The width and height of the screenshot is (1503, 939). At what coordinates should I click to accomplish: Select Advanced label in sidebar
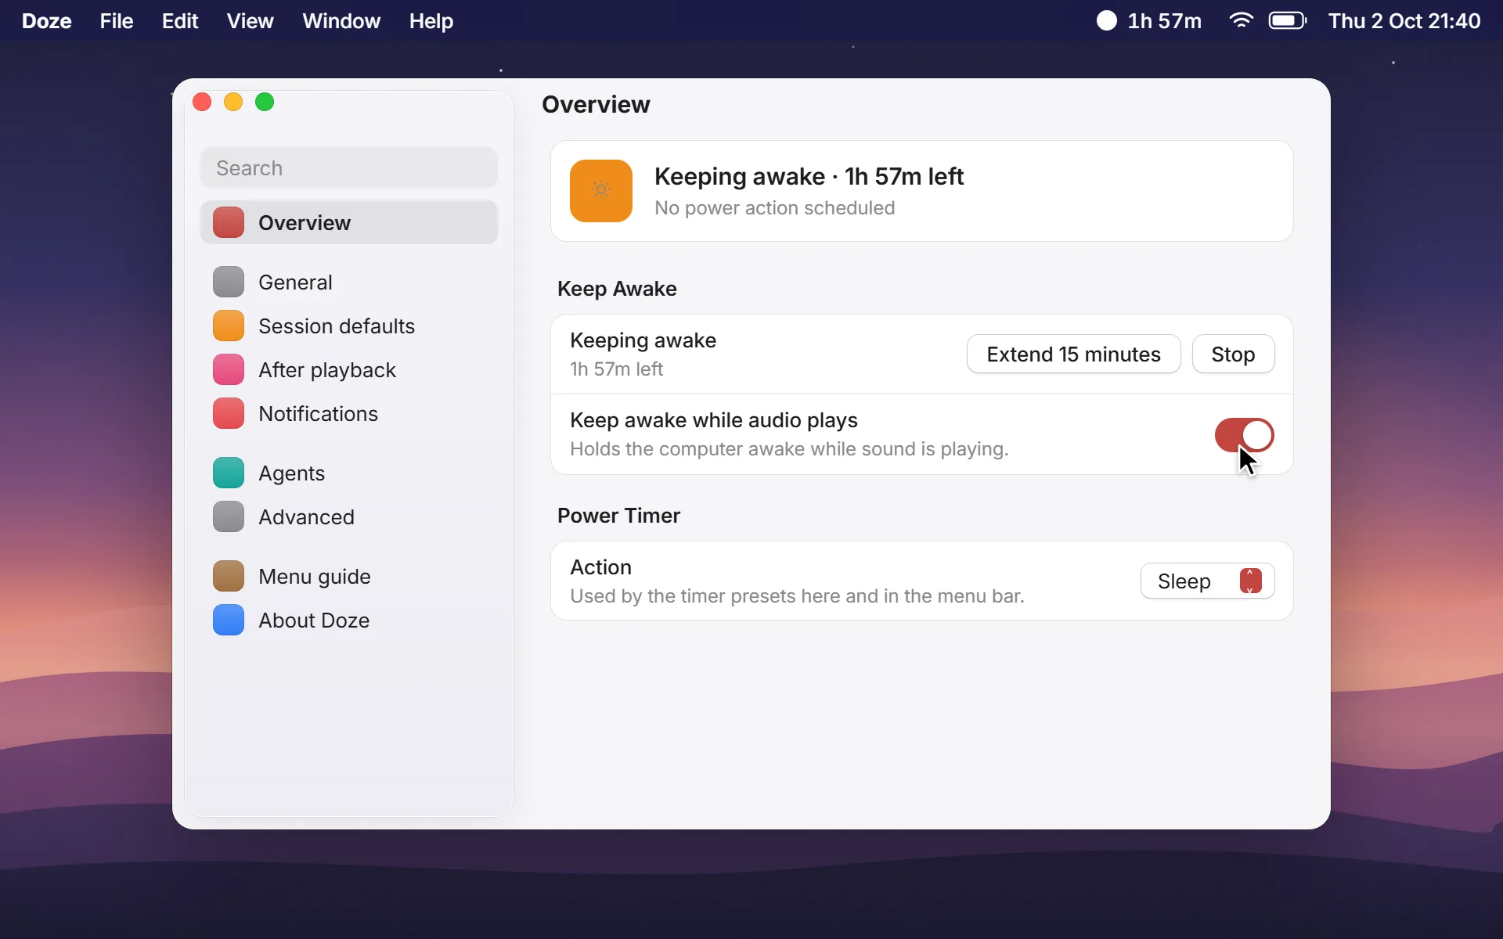point(306,516)
